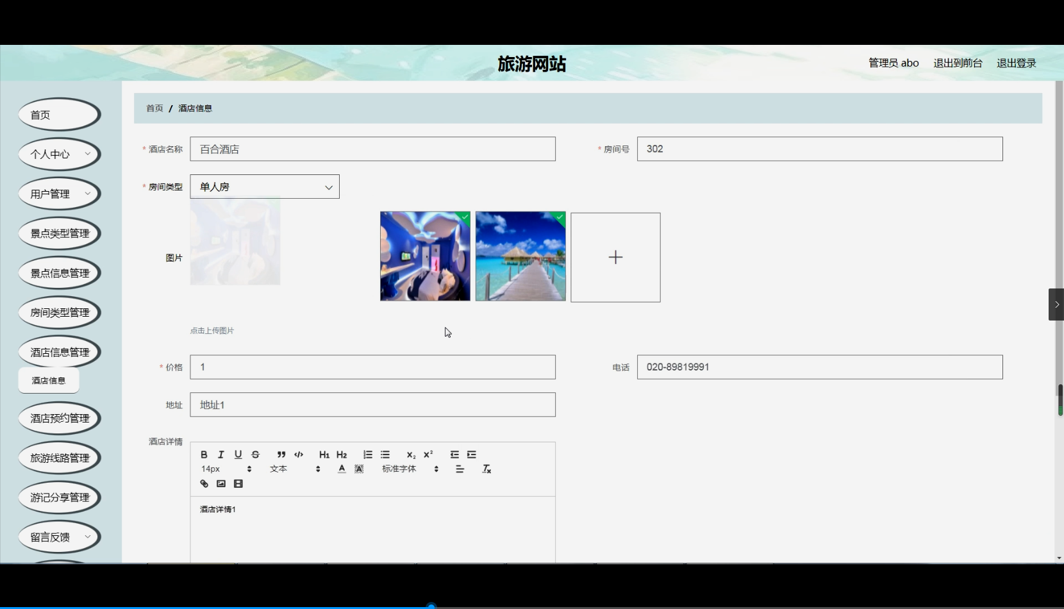1064x609 pixels.
Task: Apply strikethrough in the editor toolbar
Action: [256, 455]
